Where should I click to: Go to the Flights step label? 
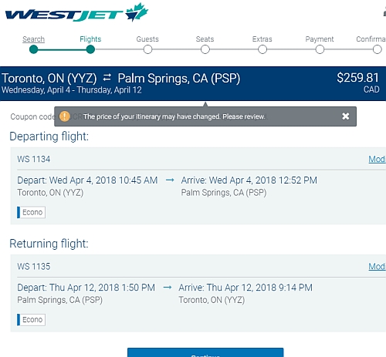click(x=90, y=39)
